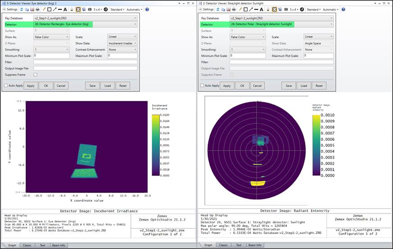Open the Smoothing dropdown in Straylight detector settings

[248, 50]
